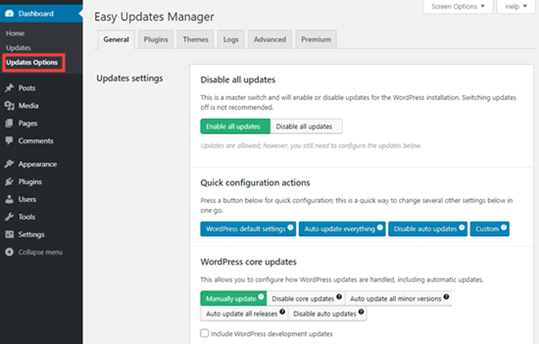The width and height of the screenshot is (539, 344).
Task: Click the Custom configuration button
Action: 489,228
